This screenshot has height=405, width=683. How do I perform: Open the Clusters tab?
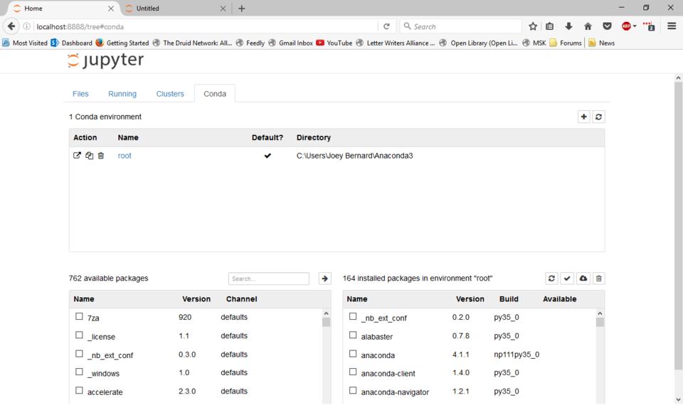point(170,94)
